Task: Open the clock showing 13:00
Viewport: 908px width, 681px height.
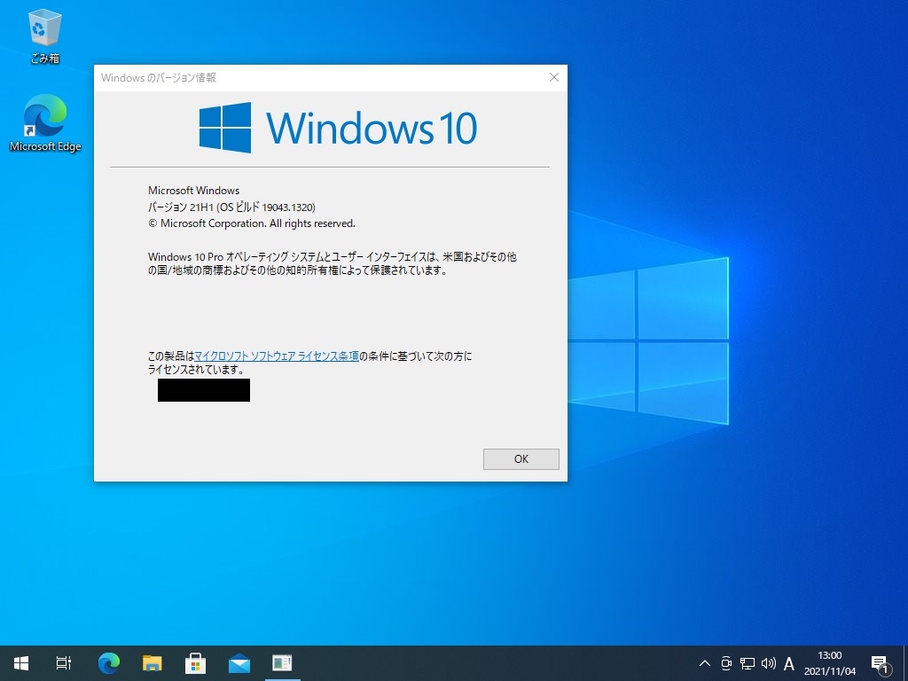Action: (830, 663)
